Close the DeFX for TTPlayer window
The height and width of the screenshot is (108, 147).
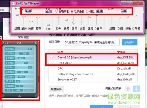point(138,3)
